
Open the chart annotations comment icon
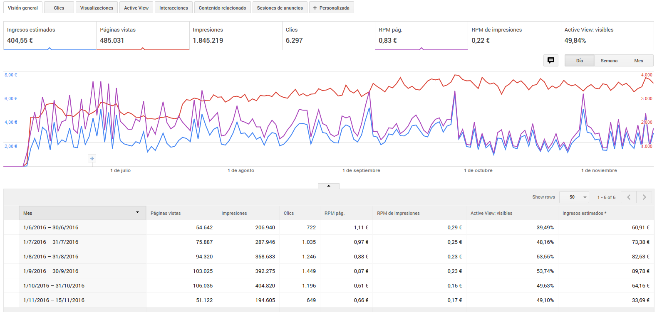click(x=551, y=61)
